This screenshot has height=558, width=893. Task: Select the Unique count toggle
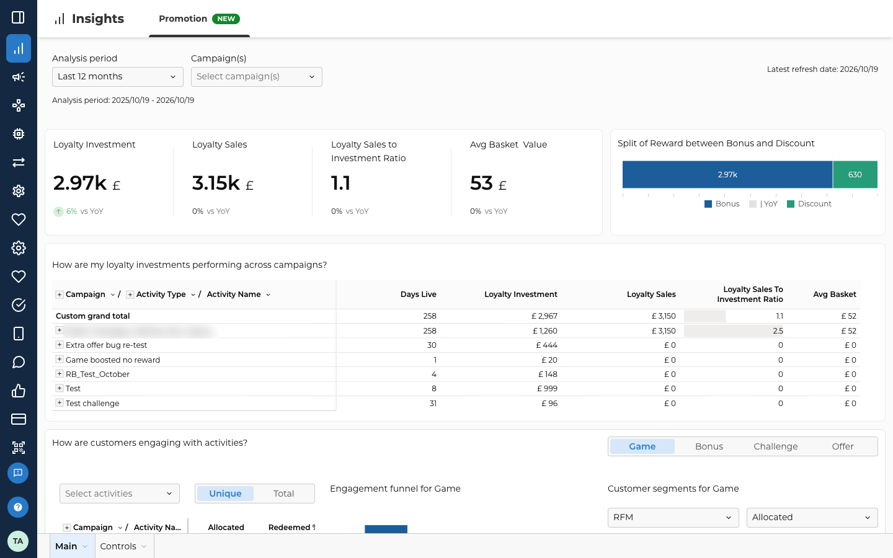[225, 494]
